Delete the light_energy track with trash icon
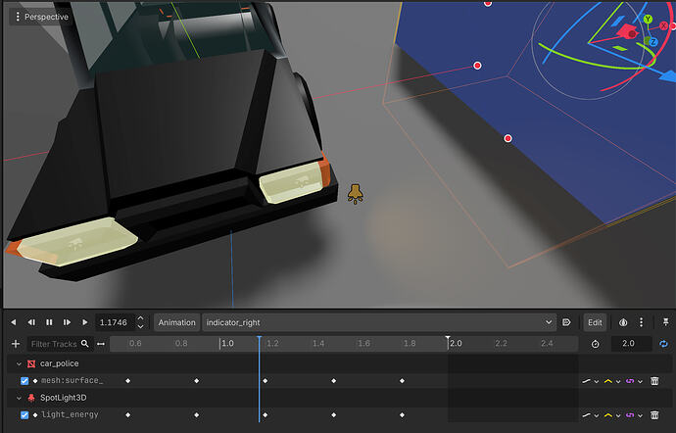Screen dimensions: 676x433 (x=654, y=415)
